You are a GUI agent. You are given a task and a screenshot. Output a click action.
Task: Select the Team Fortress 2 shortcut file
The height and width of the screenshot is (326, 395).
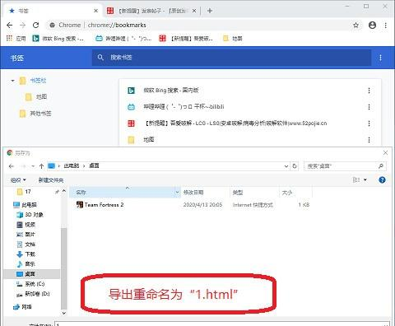pos(100,205)
